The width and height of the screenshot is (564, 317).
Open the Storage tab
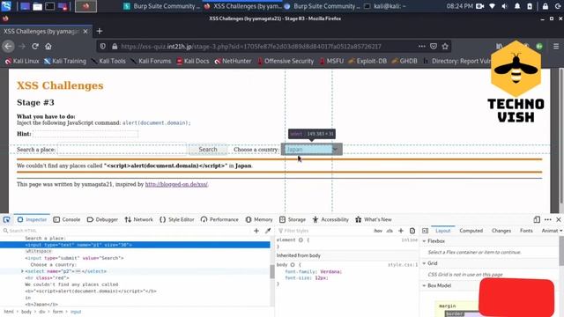pos(293,219)
